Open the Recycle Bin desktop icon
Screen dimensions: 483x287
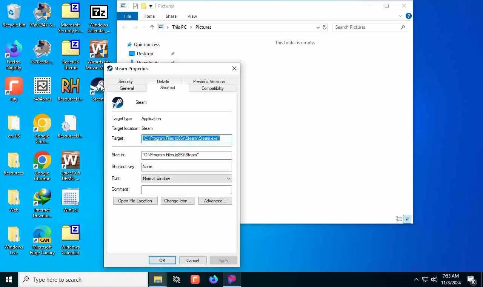click(14, 15)
